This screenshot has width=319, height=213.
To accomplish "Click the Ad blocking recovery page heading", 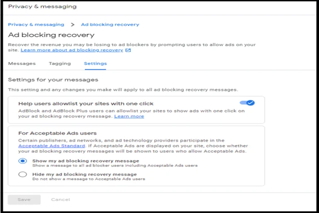I will point(51,35).
